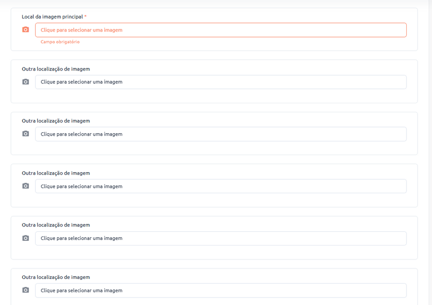Click the second 'Outra localização de imagem' label
The image size is (432, 305).
[x=56, y=121]
